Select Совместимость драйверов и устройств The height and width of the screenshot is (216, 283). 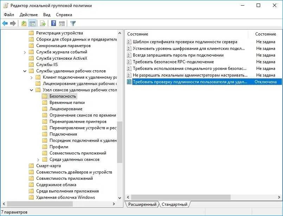(x=74, y=172)
